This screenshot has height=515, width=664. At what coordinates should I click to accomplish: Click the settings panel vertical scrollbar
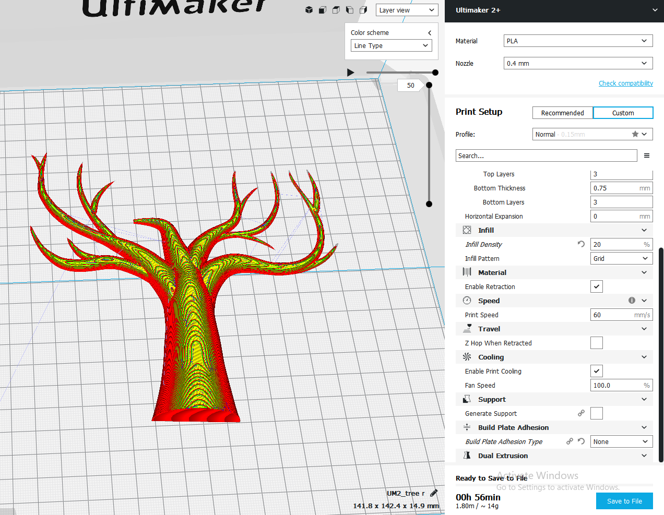click(661, 355)
